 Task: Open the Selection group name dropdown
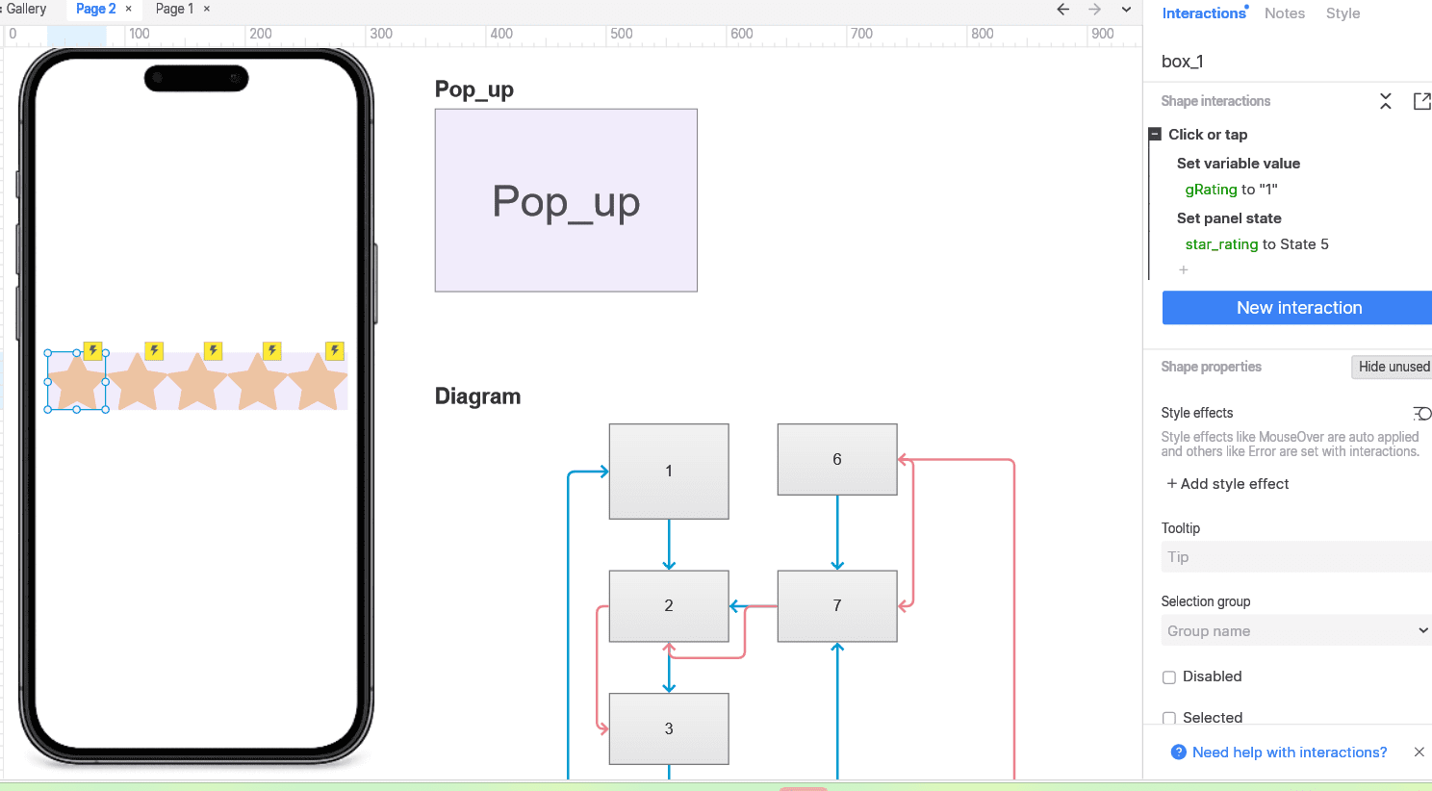(1295, 631)
